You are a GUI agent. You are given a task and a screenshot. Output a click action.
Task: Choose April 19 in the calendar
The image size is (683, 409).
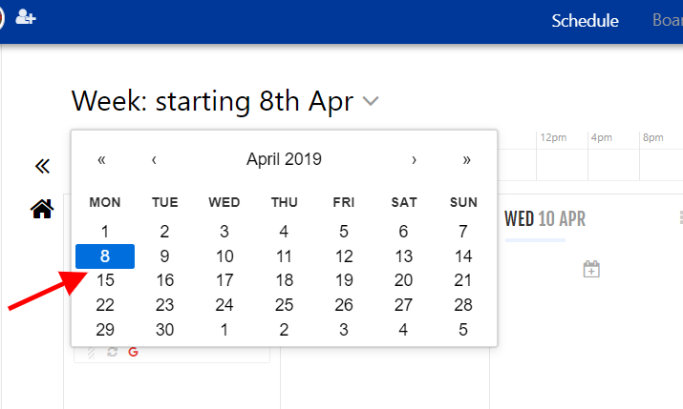tap(344, 280)
